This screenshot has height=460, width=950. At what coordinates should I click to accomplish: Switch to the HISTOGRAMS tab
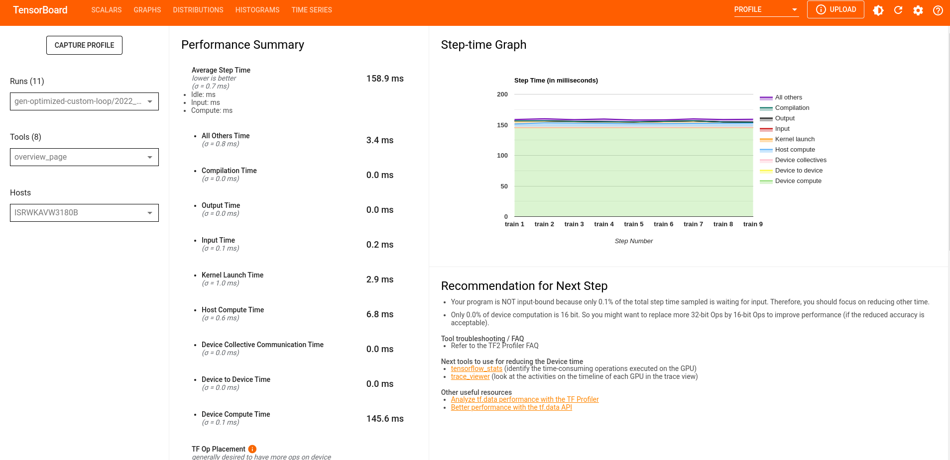click(257, 10)
